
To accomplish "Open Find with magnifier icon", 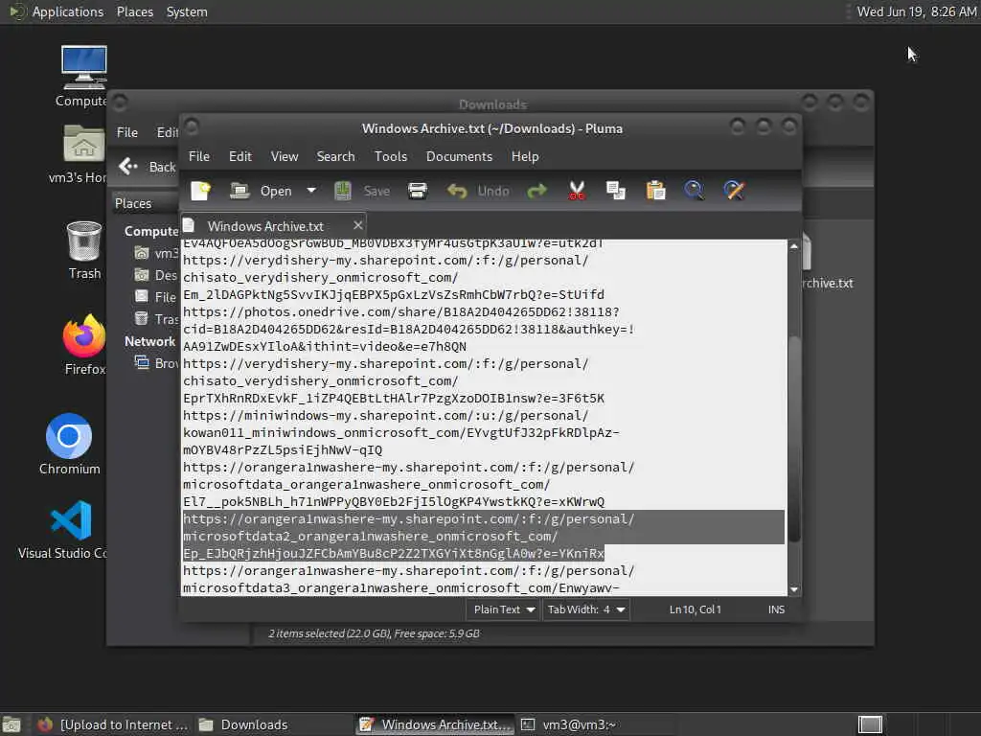I will point(694,191).
